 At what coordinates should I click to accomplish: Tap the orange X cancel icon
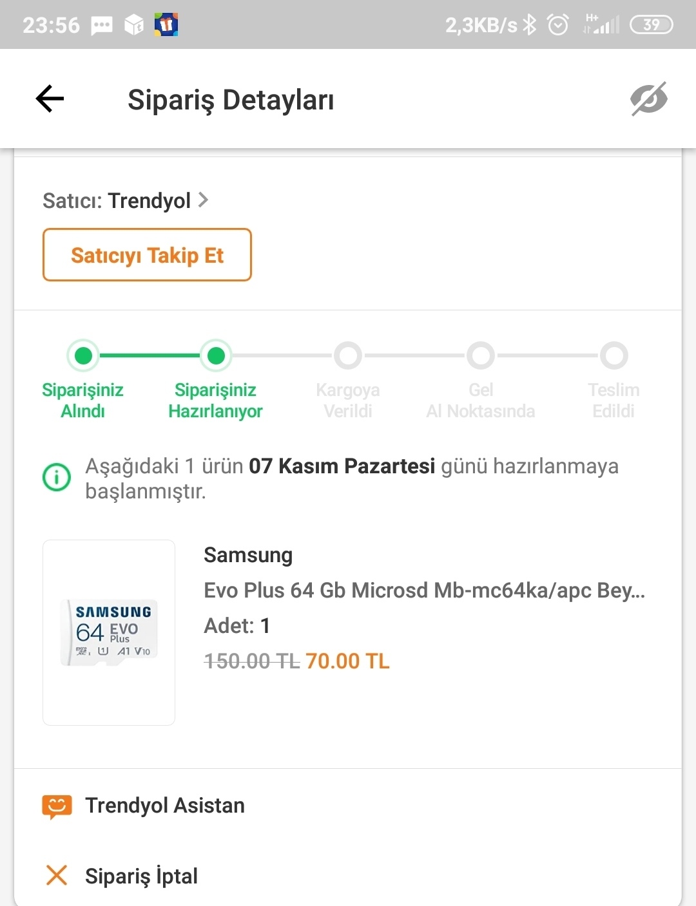(x=57, y=875)
